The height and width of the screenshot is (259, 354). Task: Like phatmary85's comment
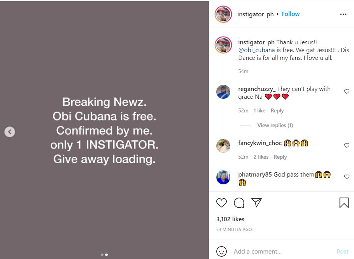(x=347, y=177)
